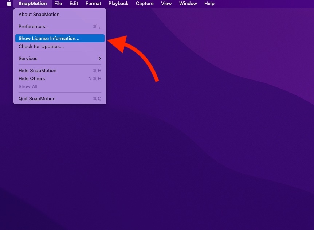314x230 pixels.
Task: Open the Edit menu
Action: tap(74, 3)
